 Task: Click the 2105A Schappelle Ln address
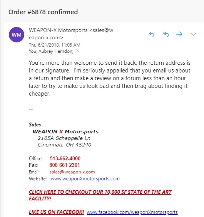64,138
